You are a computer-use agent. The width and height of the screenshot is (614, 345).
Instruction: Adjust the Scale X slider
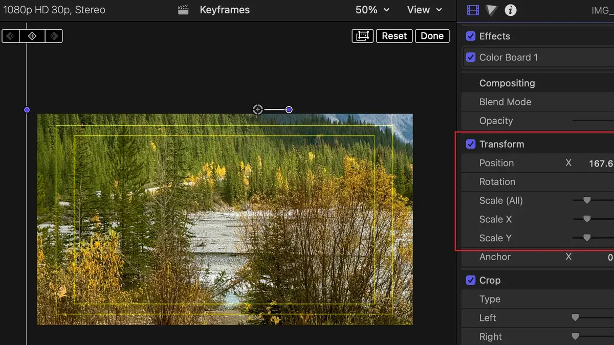pyautogui.click(x=587, y=219)
